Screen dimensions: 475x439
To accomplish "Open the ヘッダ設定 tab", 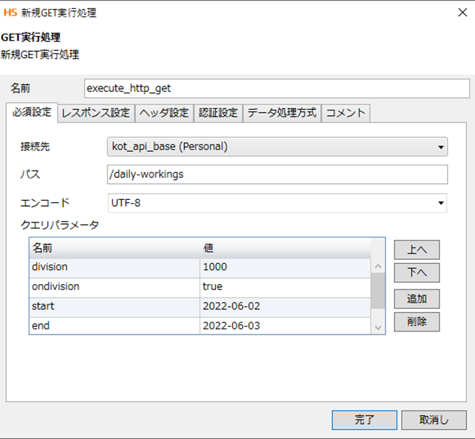I will 163,114.
